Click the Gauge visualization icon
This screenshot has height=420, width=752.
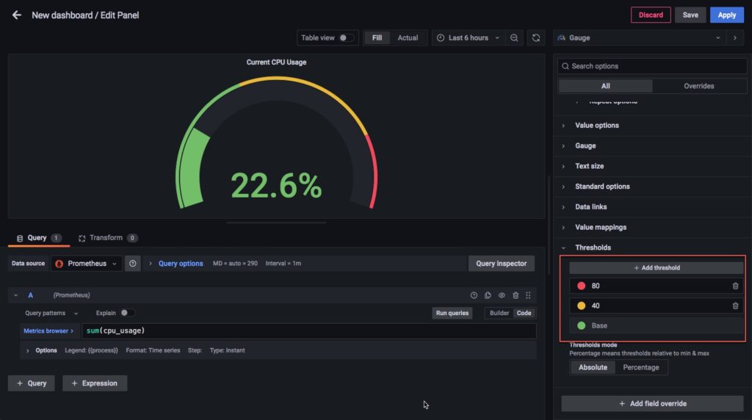pos(561,38)
